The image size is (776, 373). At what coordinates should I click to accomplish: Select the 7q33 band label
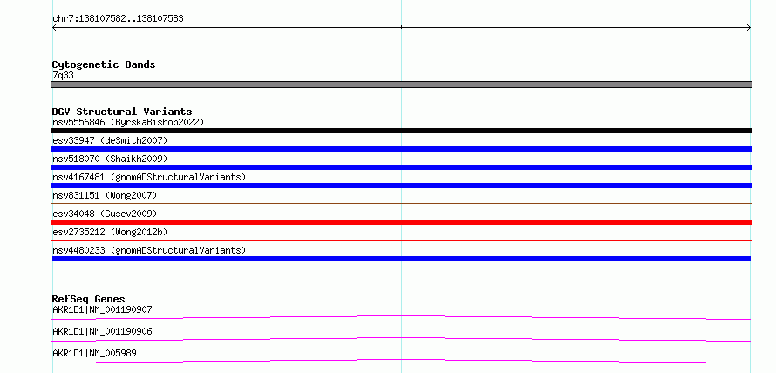click(64, 76)
